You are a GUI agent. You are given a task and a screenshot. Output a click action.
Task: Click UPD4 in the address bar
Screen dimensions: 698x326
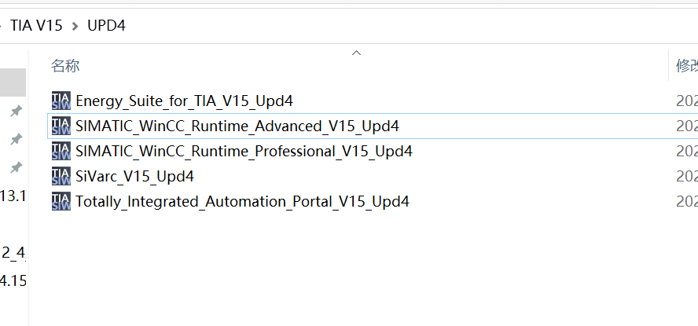click(x=106, y=26)
